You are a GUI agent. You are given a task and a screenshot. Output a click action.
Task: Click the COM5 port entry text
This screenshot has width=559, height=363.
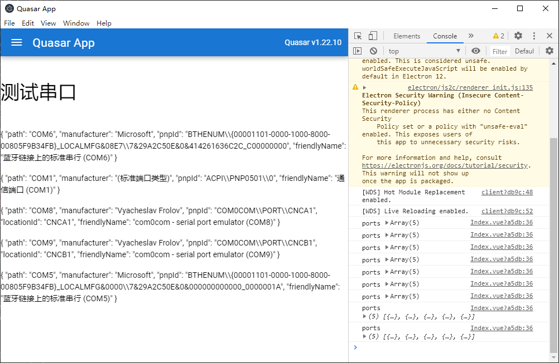(170, 287)
